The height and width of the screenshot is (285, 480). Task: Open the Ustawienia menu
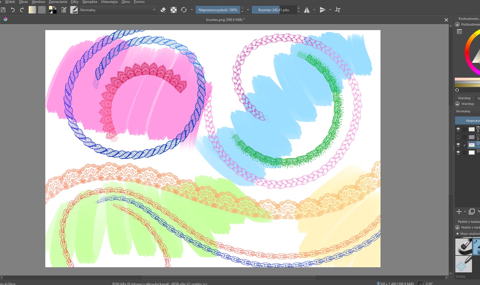click(x=109, y=2)
